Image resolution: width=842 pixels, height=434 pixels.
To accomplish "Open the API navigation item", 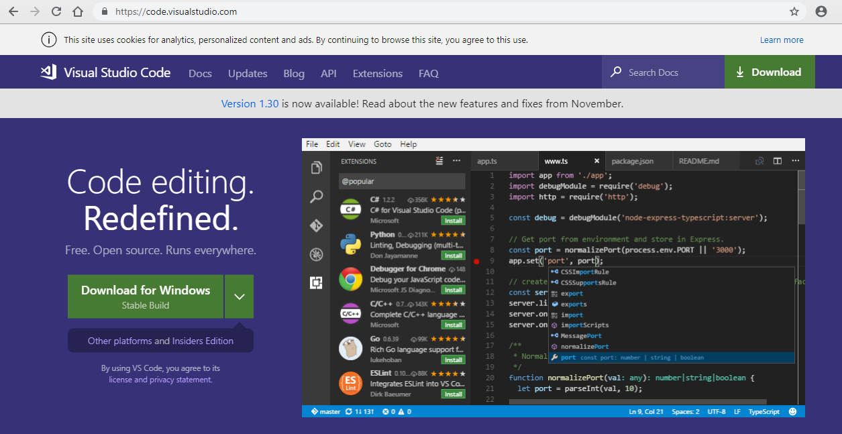I will click(329, 73).
